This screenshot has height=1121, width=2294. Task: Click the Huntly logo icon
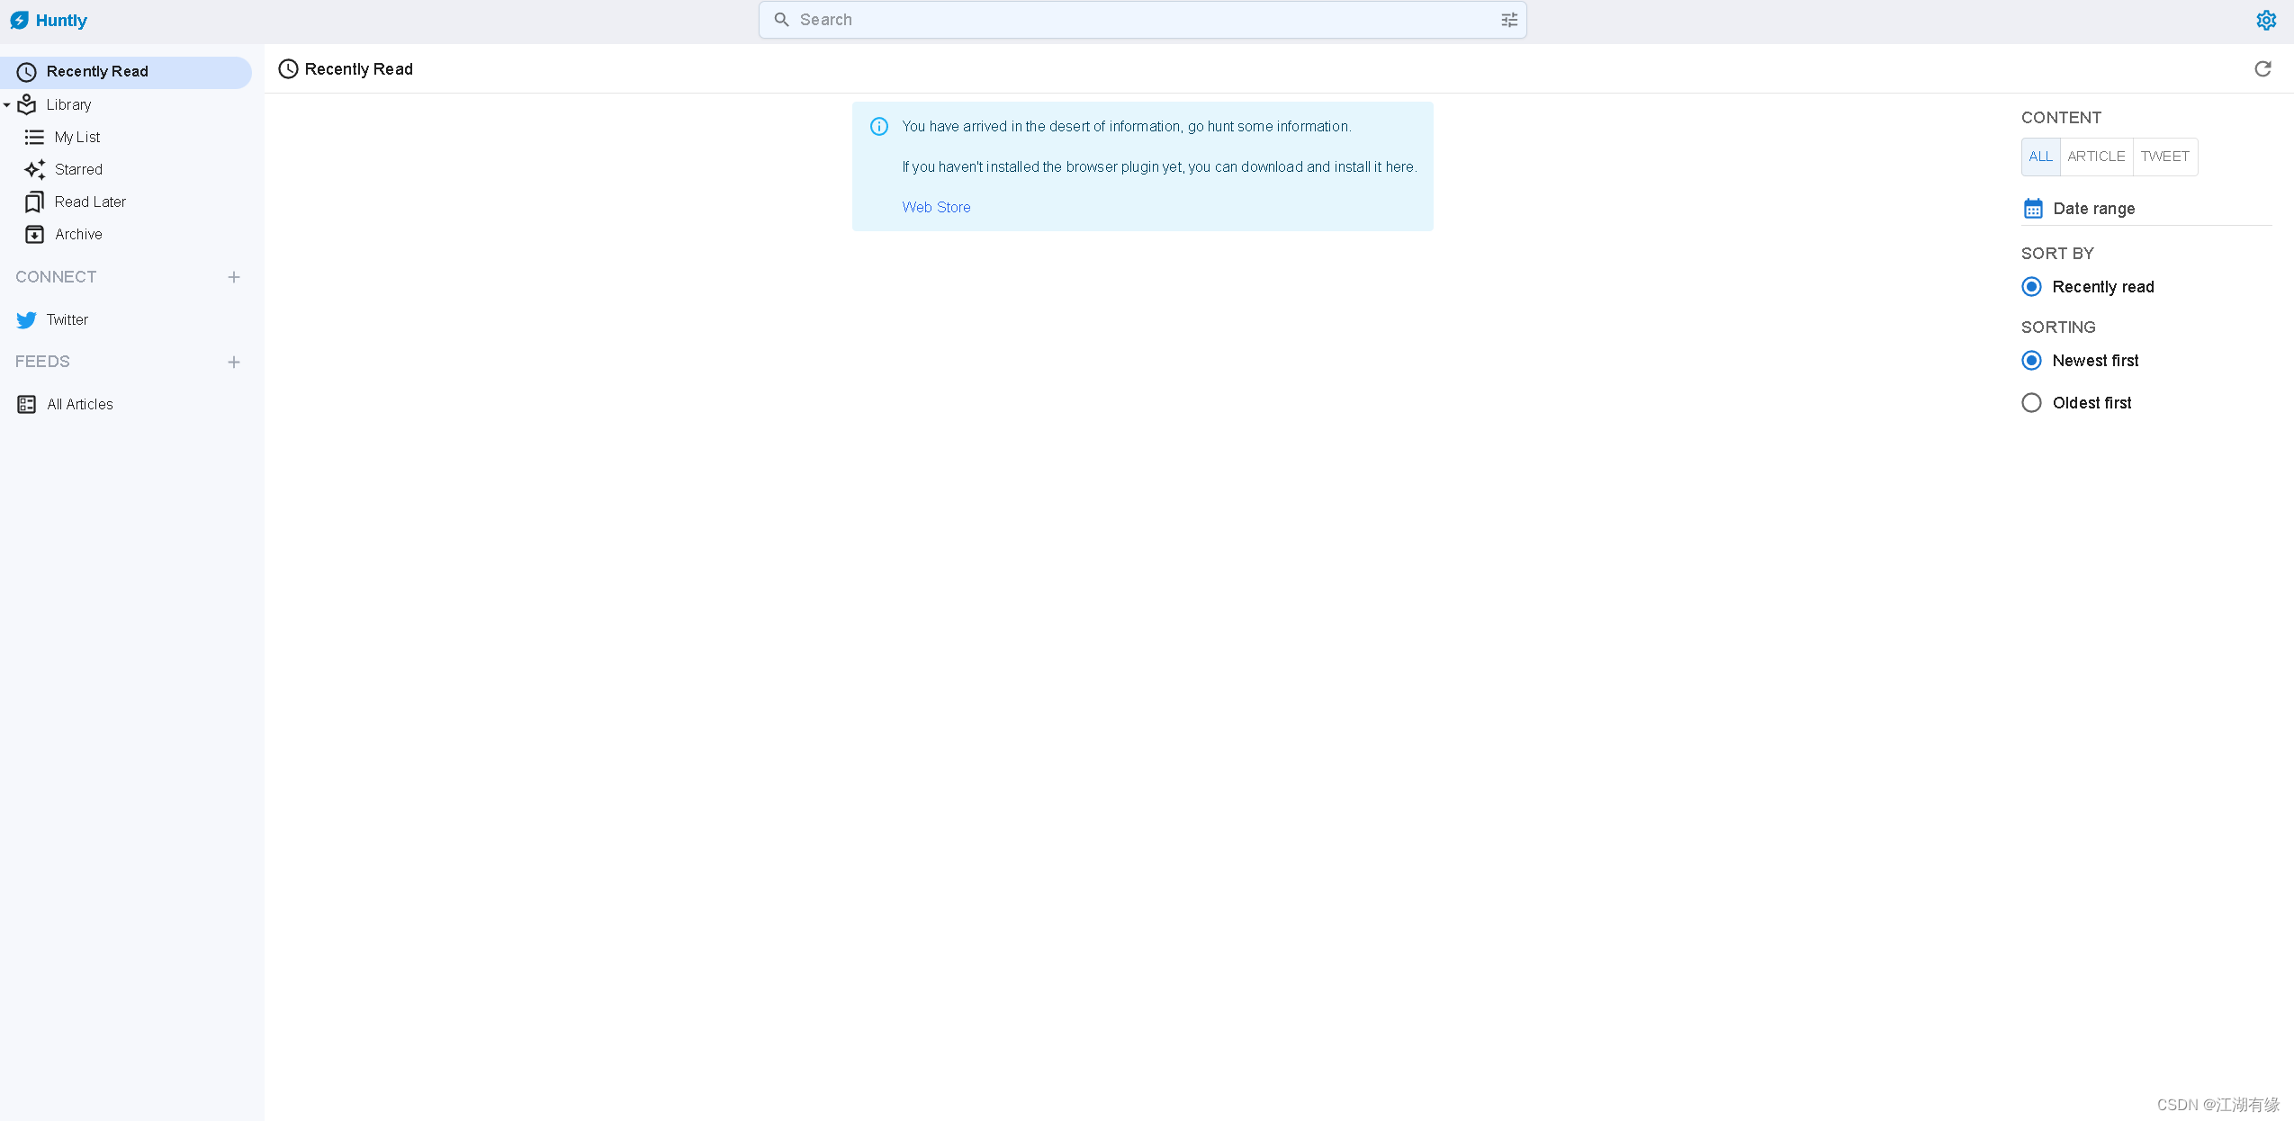19,21
